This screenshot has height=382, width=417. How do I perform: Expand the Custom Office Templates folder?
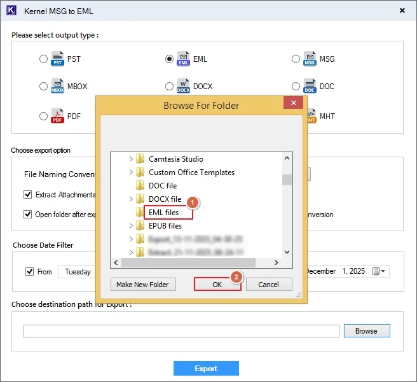click(x=132, y=173)
